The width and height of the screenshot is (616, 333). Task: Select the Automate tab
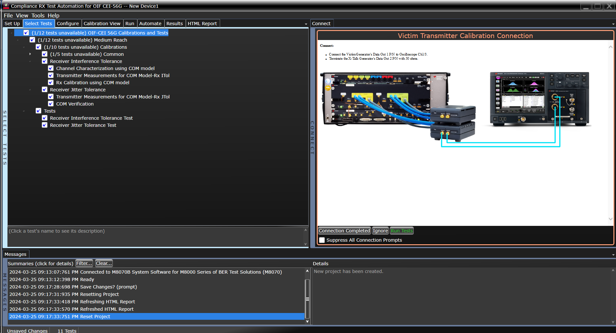[150, 23]
